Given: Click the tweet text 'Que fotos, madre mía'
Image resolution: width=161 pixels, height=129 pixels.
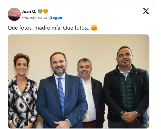Looking at the screenshot, I should coord(34,28).
